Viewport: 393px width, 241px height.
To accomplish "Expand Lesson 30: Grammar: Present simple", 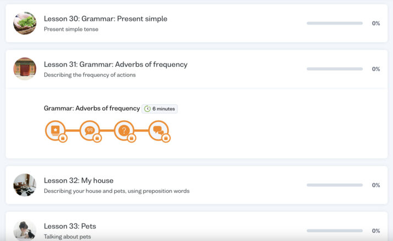I will tap(197, 23).
